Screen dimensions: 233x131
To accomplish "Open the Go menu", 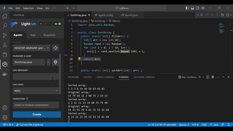I will (47, 8).
